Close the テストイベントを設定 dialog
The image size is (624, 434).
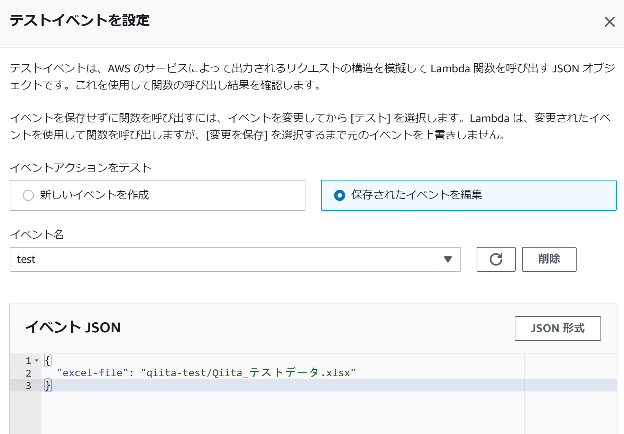[609, 22]
